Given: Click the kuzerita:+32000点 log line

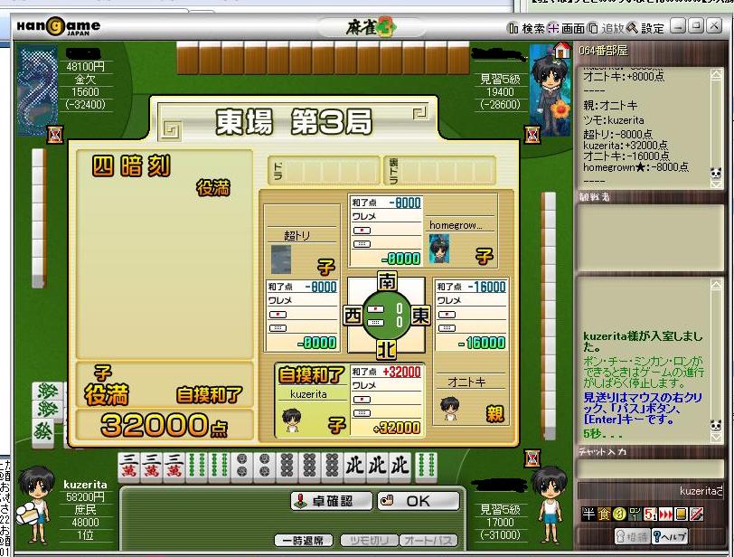Looking at the screenshot, I should [x=626, y=146].
